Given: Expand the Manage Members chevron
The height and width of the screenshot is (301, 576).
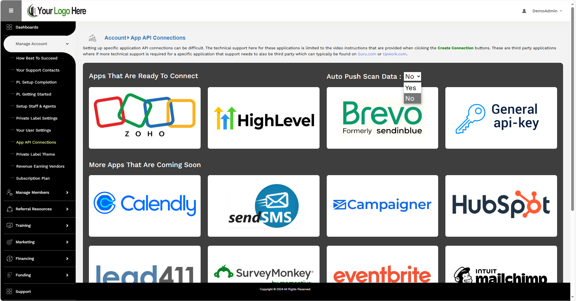Looking at the screenshot, I should [67, 193].
